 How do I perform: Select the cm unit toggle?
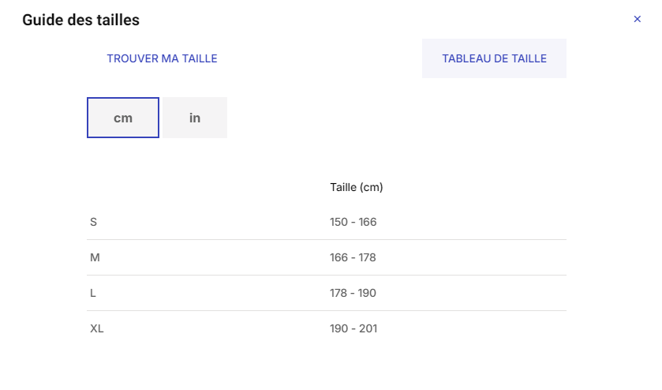[123, 118]
